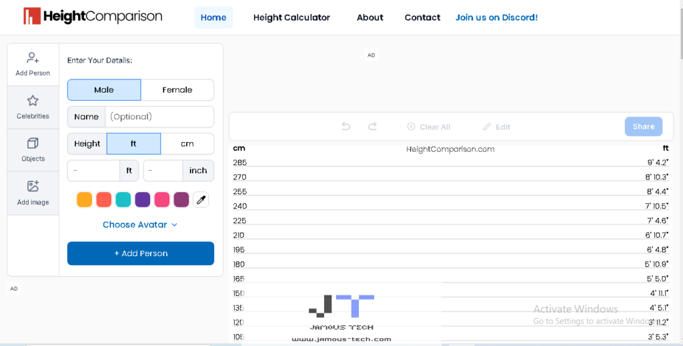Switch height unit to ft
Screen dimensions: 683x346
coord(133,143)
